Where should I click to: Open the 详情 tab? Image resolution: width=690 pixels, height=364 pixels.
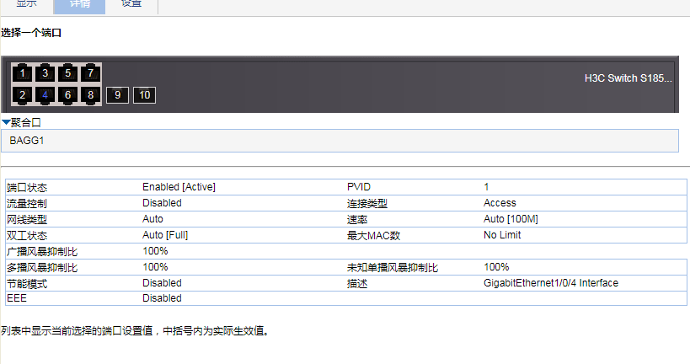[79, 4]
